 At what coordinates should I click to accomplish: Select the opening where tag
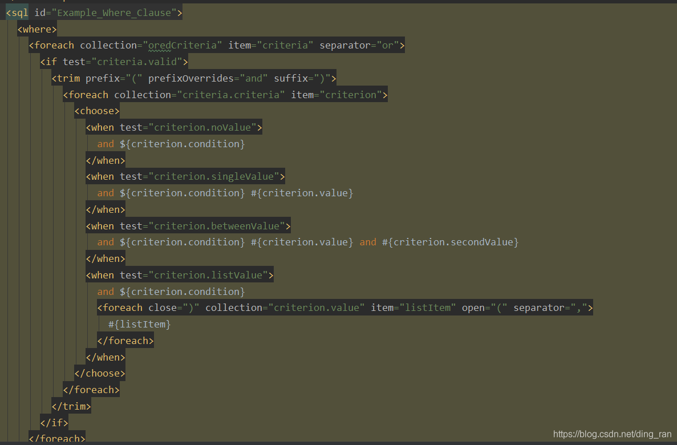pos(37,29)
